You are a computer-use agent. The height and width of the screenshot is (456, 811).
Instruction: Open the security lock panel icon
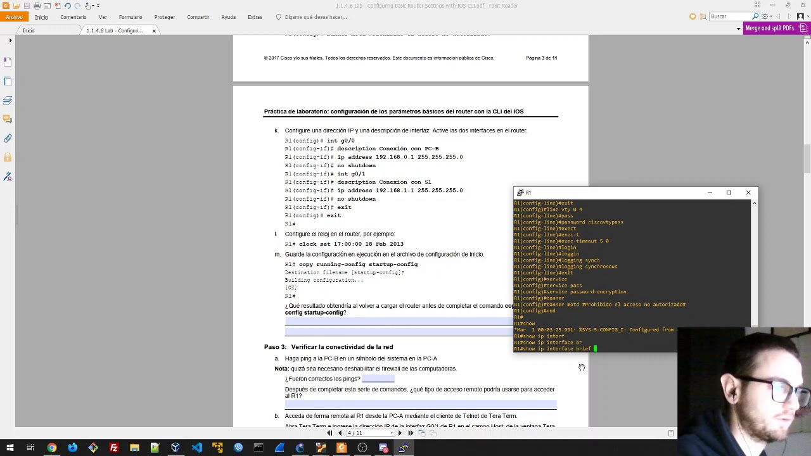coord(8,157)
